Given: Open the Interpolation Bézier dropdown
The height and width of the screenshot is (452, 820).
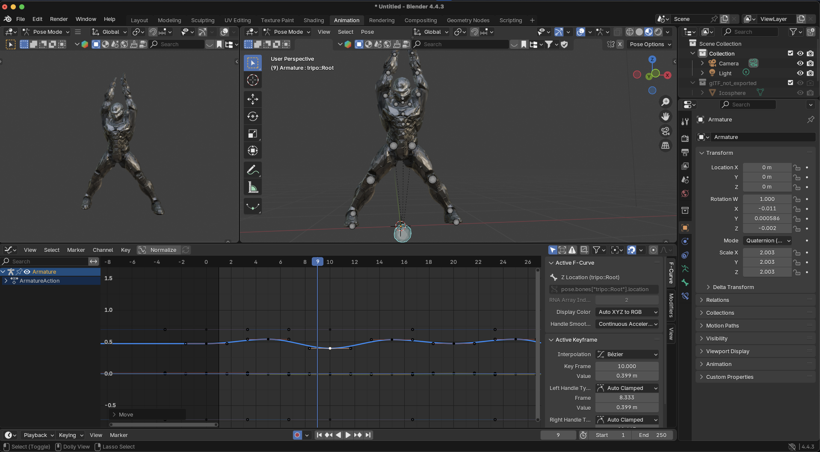Looking at the screenshot, I should (627, 354).
